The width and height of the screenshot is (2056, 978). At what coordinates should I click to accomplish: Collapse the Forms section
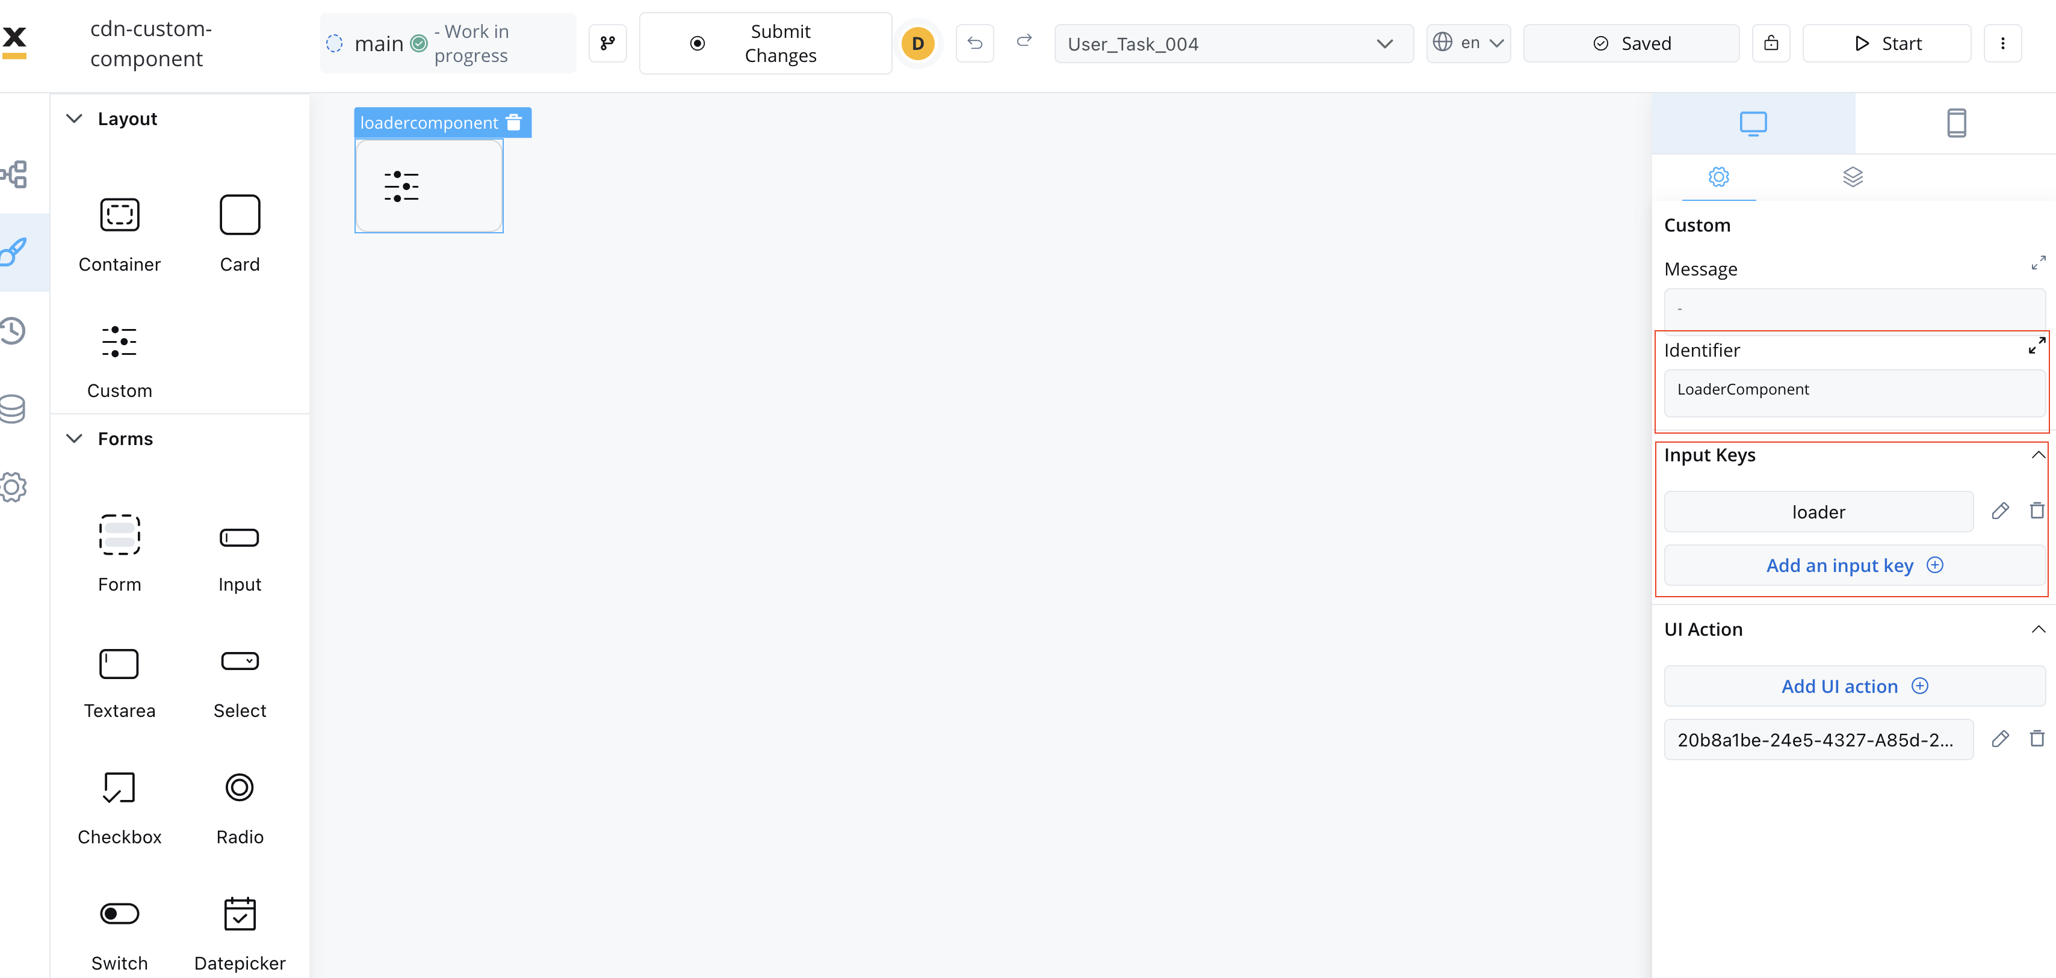pyautogui.click(x=74, y=438)
